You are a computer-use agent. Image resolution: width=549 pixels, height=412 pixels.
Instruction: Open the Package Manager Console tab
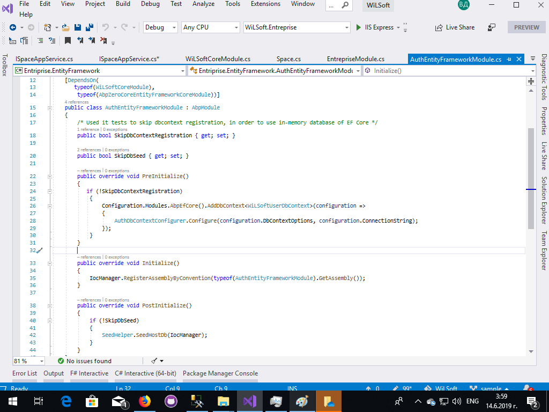[x=220, y=373]
